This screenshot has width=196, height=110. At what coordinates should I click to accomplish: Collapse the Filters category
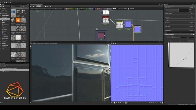pos(1,22)
